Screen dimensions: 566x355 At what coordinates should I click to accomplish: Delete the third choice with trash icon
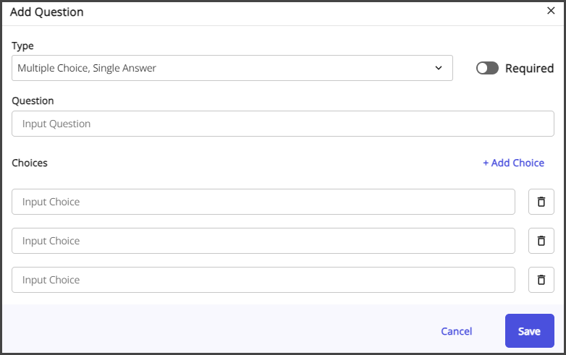click(x=541, y=280)
